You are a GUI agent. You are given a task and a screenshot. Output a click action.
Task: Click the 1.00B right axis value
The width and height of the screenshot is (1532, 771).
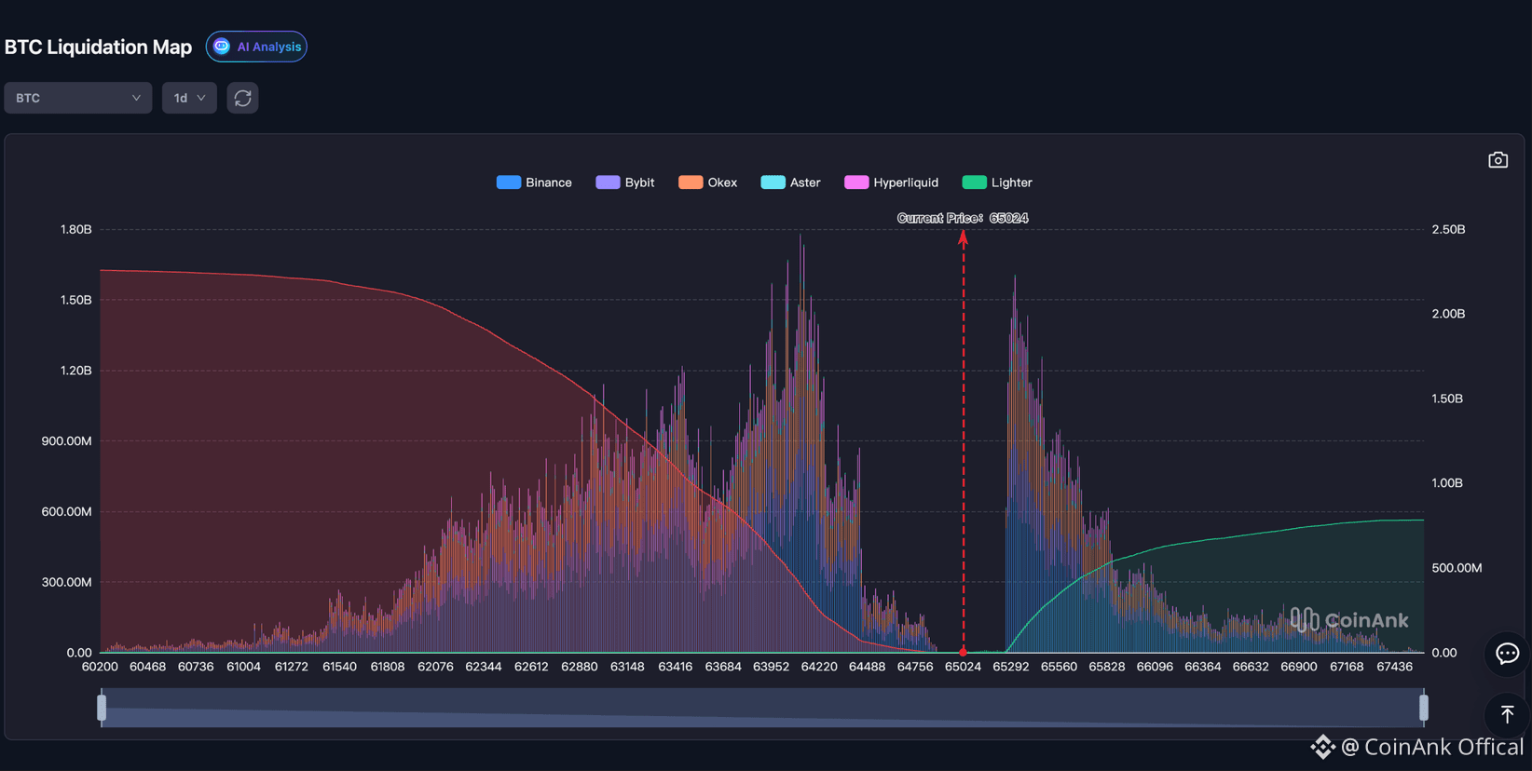tap(1447, 483)
